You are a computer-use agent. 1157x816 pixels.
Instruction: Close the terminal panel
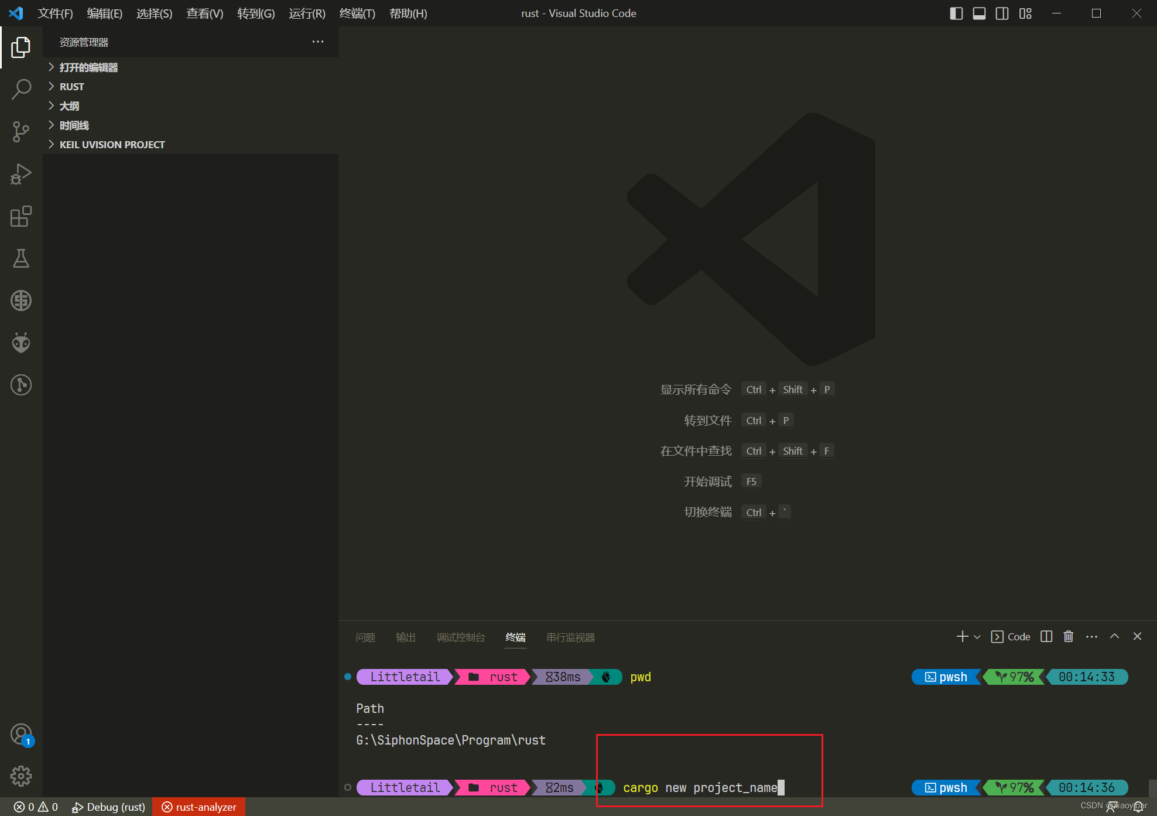[x=1138, y=637]
